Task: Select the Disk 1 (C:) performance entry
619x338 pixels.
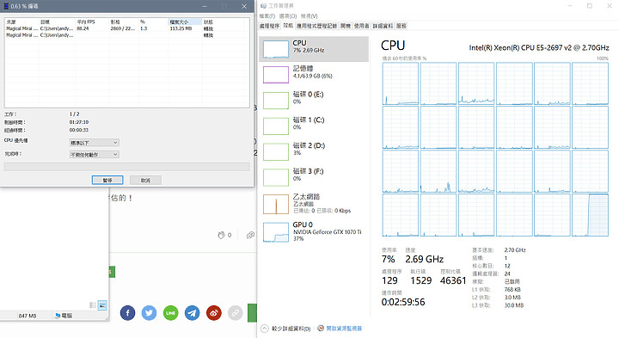Action: click(x=314, y=126)
